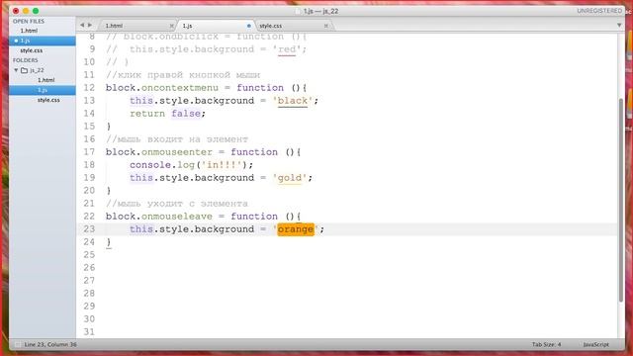Click unsaved dot on 1.js tab

pyautogui.click(x=248, y=26)
